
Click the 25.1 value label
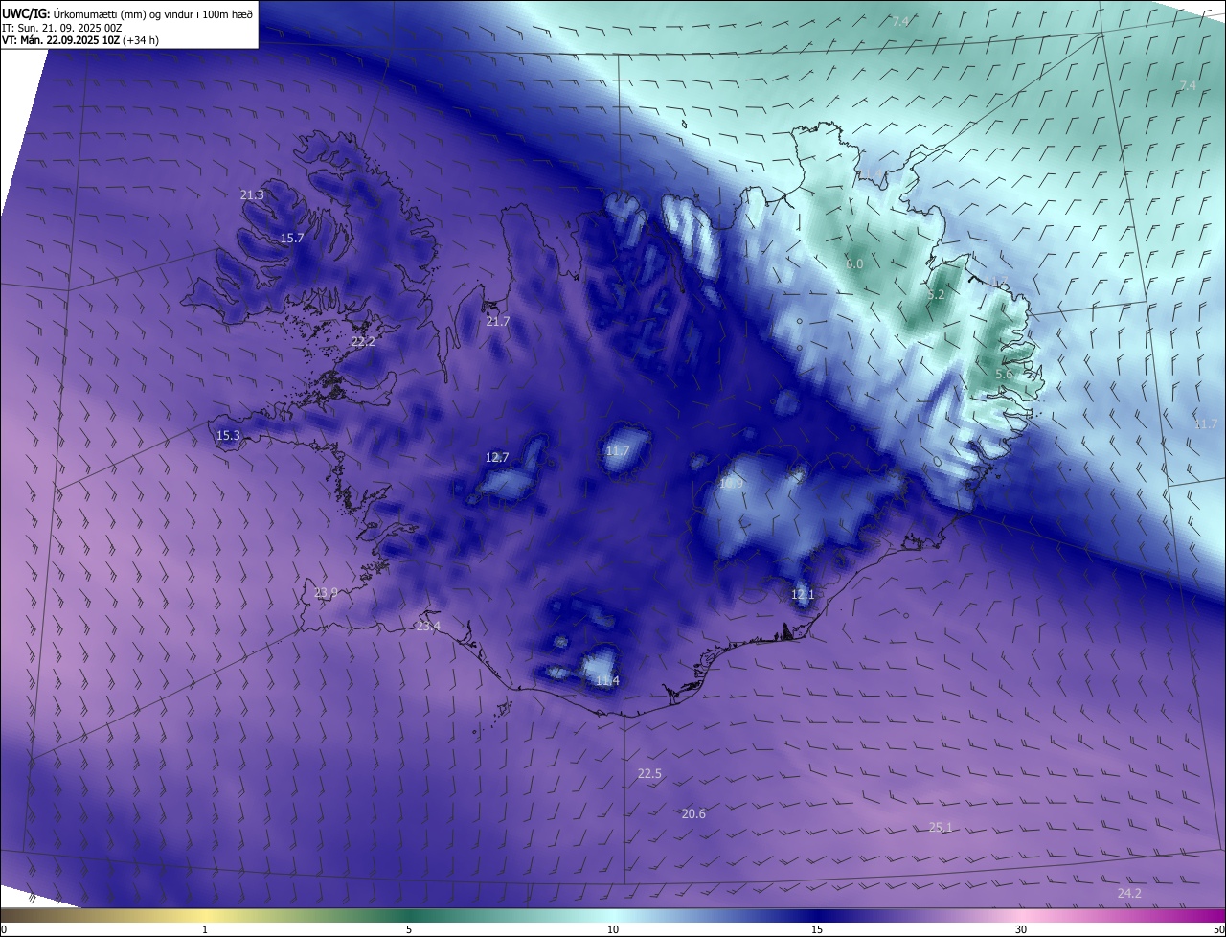(x=941, y=827)
